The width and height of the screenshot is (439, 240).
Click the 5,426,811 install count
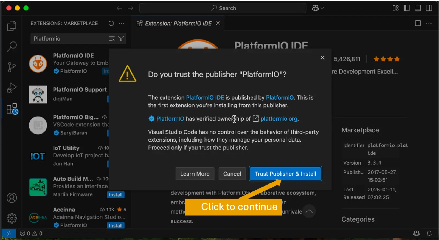click(347, 59)
